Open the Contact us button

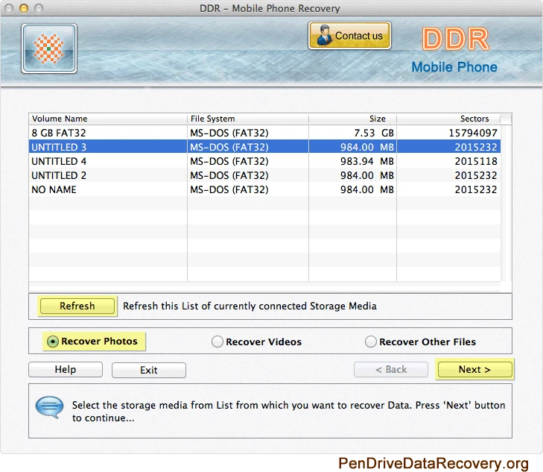pyautogui.click(x=349, y=36)
